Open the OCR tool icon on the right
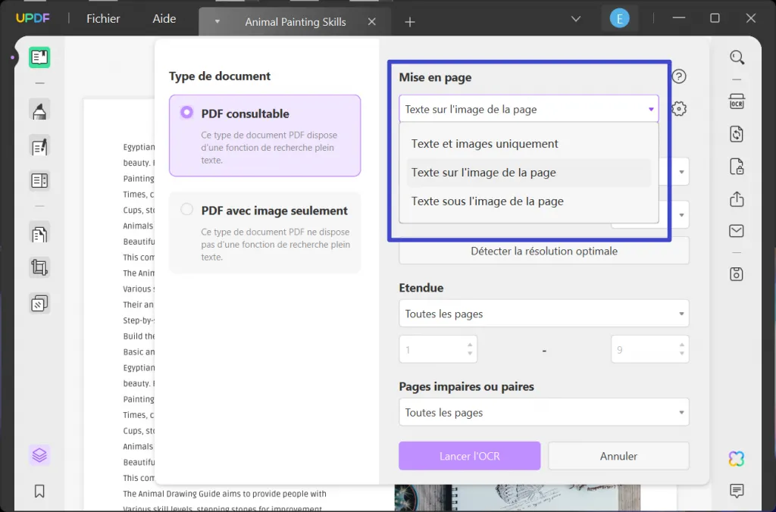776x512 pixels. pos(736,101)
